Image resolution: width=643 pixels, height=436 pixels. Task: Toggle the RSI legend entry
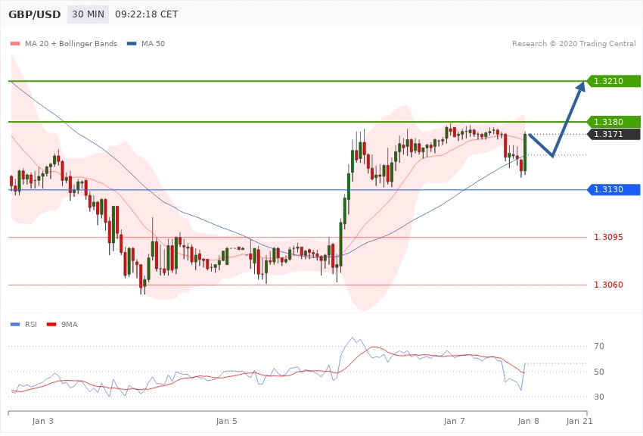26,324
